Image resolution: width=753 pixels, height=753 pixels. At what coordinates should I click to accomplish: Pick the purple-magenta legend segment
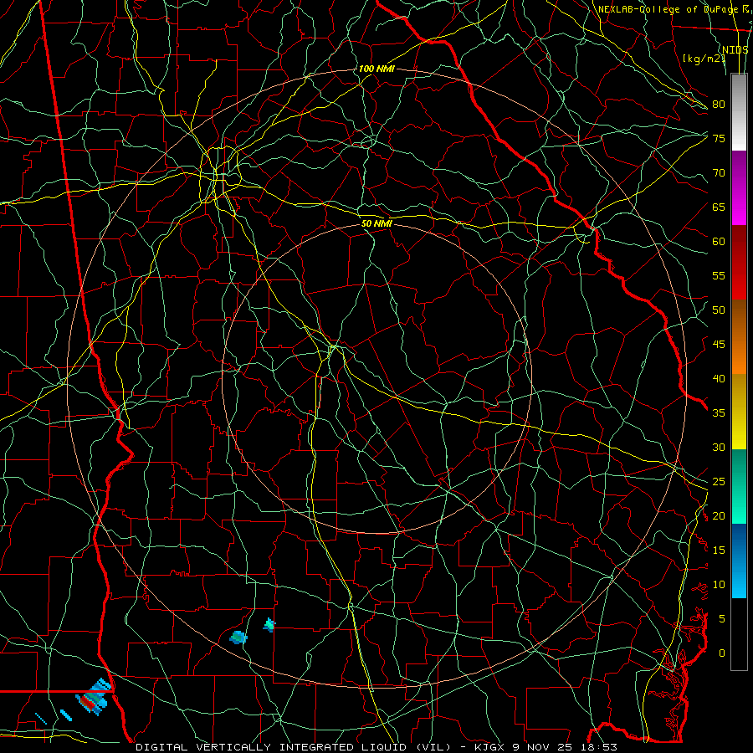pyautogui.click(x=739, y=188)
